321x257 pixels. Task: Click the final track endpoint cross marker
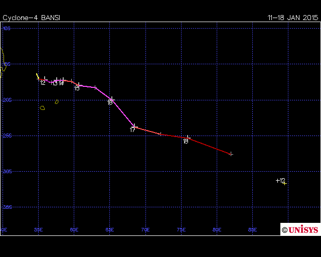(x=231, y=154)
